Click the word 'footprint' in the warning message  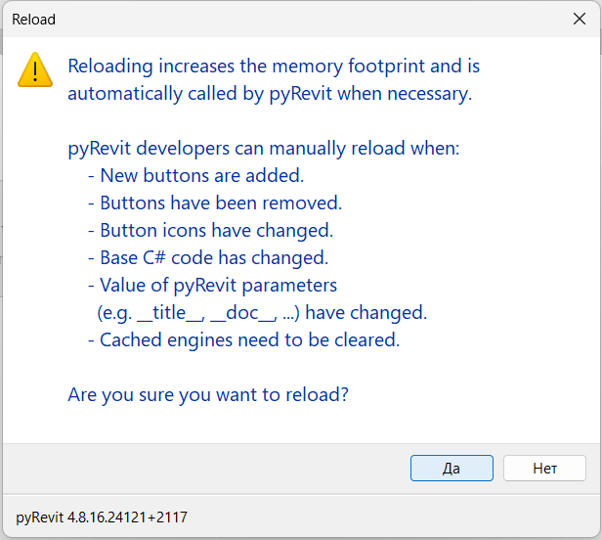click(386, 67)
